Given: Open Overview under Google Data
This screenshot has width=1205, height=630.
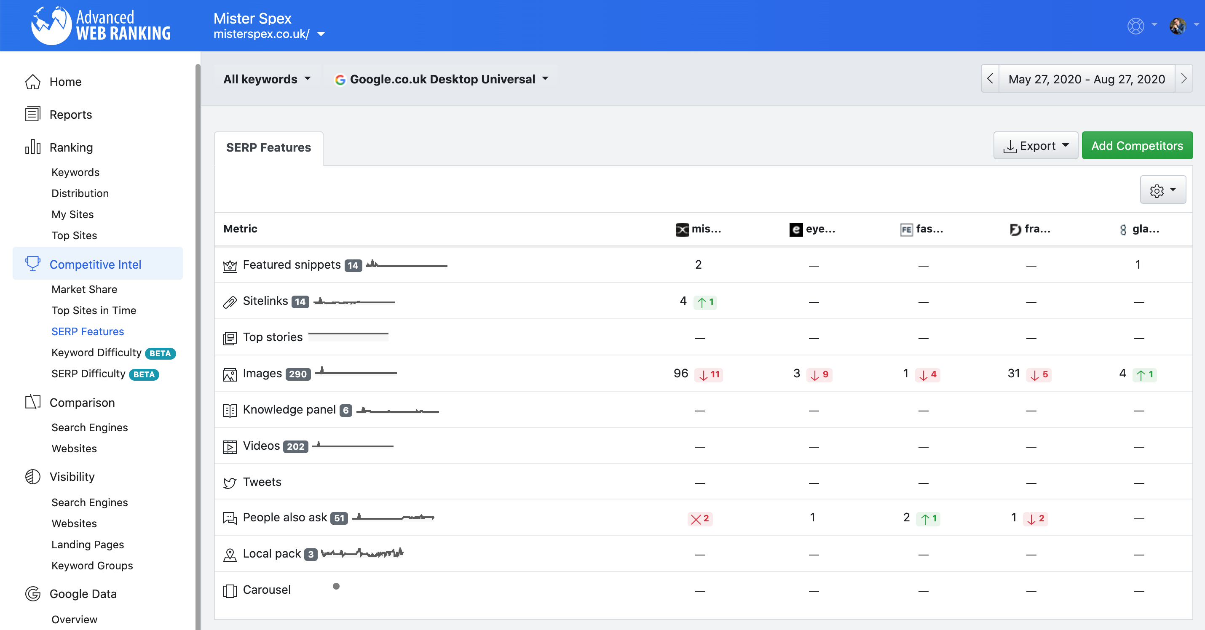Looking at the screenshot, I should tap(75, 619).
